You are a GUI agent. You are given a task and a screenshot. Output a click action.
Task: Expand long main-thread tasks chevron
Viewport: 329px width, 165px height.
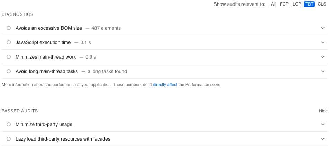pos(323,71)
